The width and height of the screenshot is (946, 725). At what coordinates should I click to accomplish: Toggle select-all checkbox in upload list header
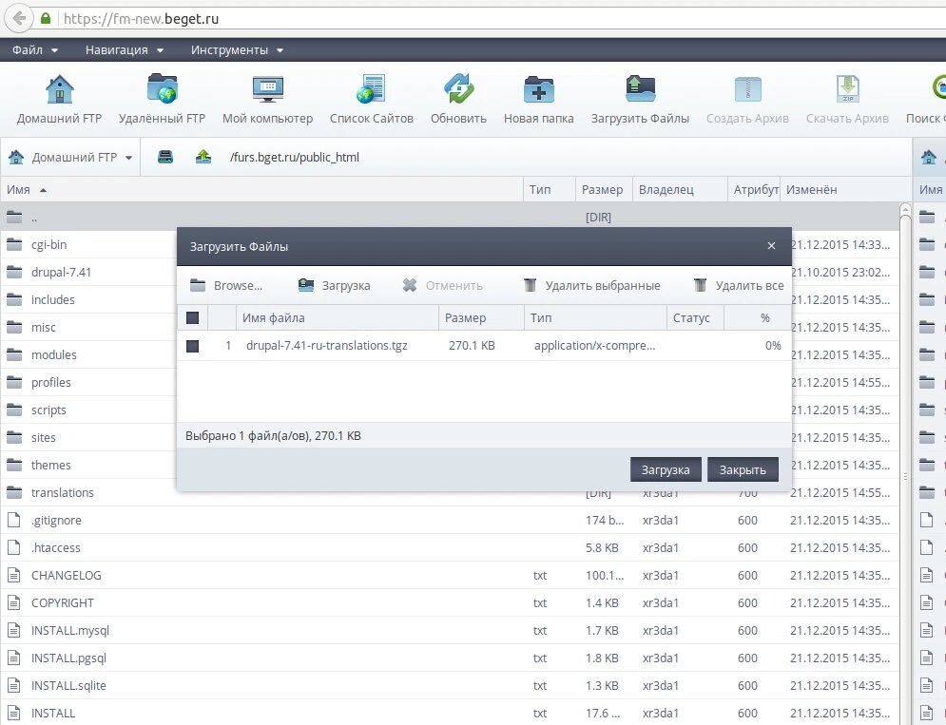[192, 318]
